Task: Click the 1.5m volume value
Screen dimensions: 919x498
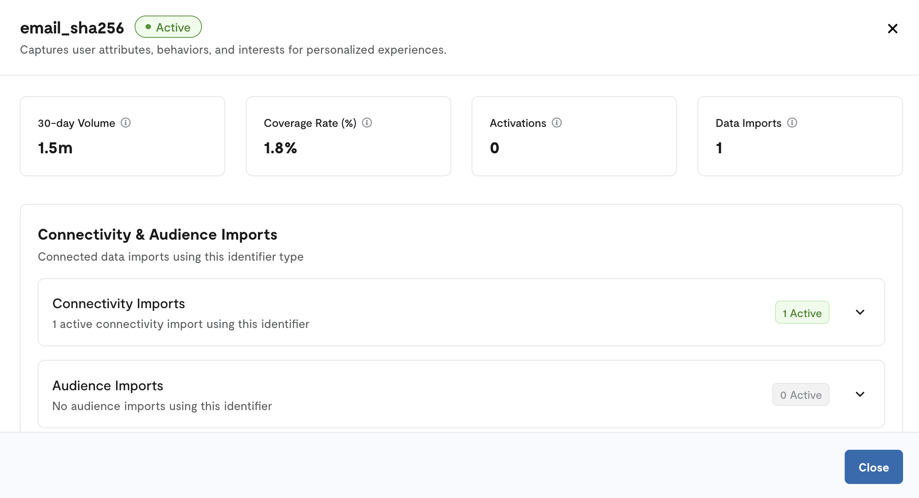Action: [55, 148]
